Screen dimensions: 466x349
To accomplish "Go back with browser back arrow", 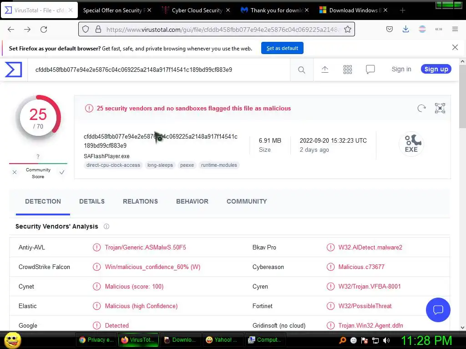I will (11, 30).
